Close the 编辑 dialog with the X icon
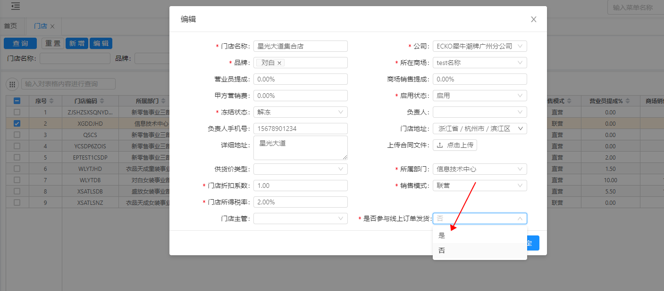 point(534,19)
